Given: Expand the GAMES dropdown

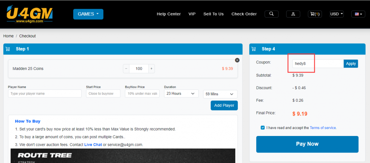Looking at the screenshot, I should pos(88,14).
